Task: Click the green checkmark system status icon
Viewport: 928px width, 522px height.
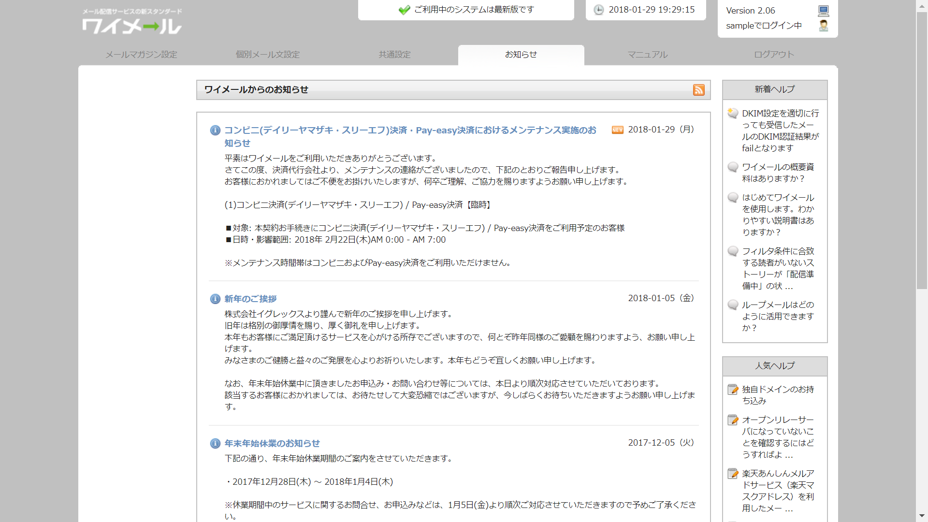Action: click(404, 10)
